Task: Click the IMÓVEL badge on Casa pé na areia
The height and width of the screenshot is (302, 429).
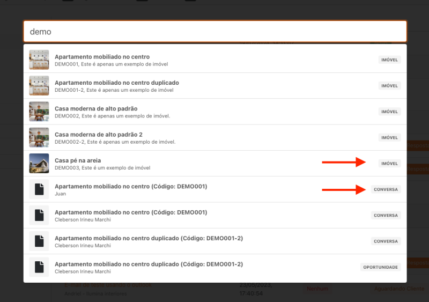Action: point(389,163)
